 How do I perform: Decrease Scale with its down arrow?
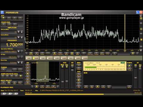(18, 37)
